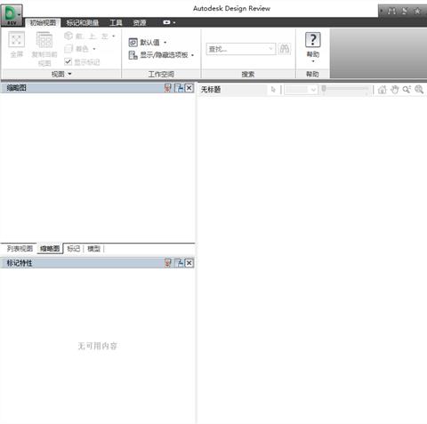Expand the 帮助 dropdown arrow

point(313,61)
